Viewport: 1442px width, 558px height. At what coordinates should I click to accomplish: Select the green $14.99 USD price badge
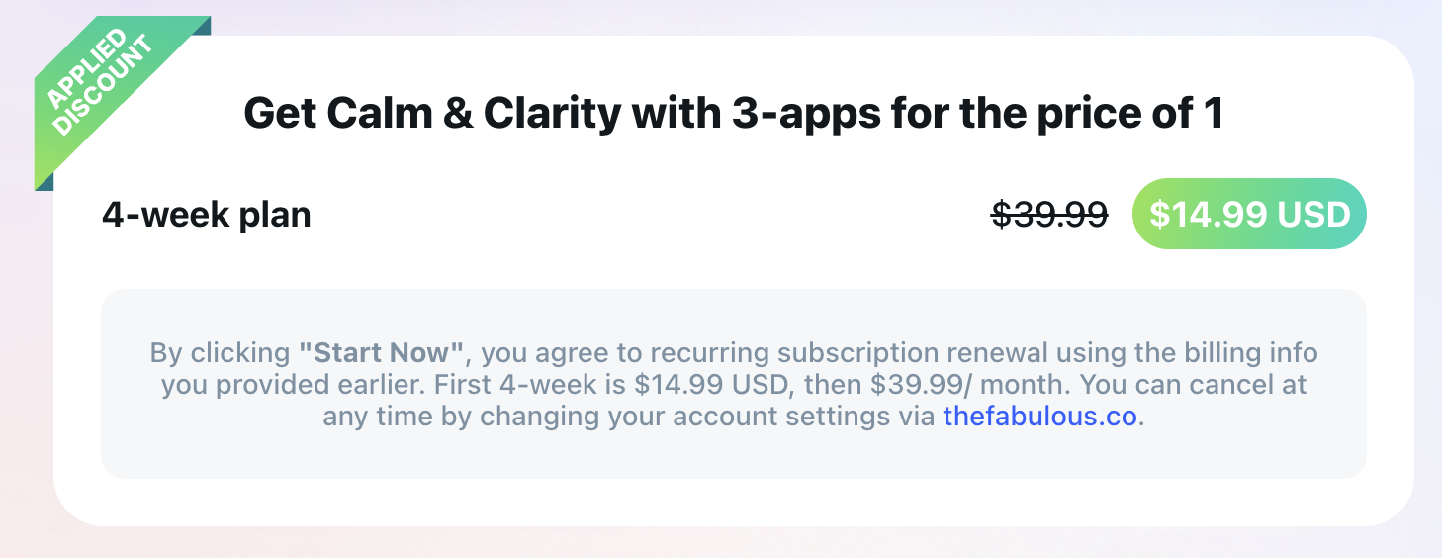point(1248,214)
